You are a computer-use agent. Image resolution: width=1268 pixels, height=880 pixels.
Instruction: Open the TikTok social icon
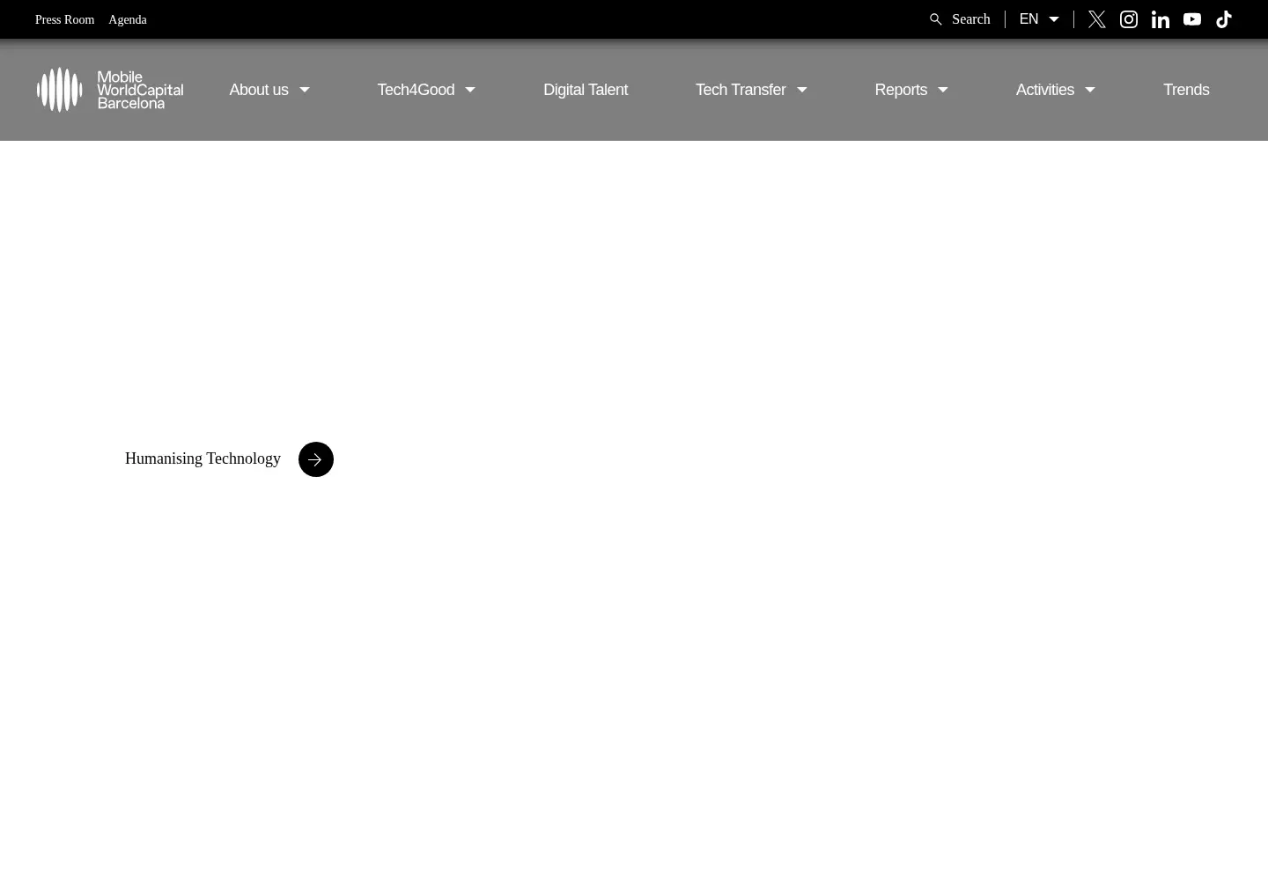click(x=1223, y=19)
